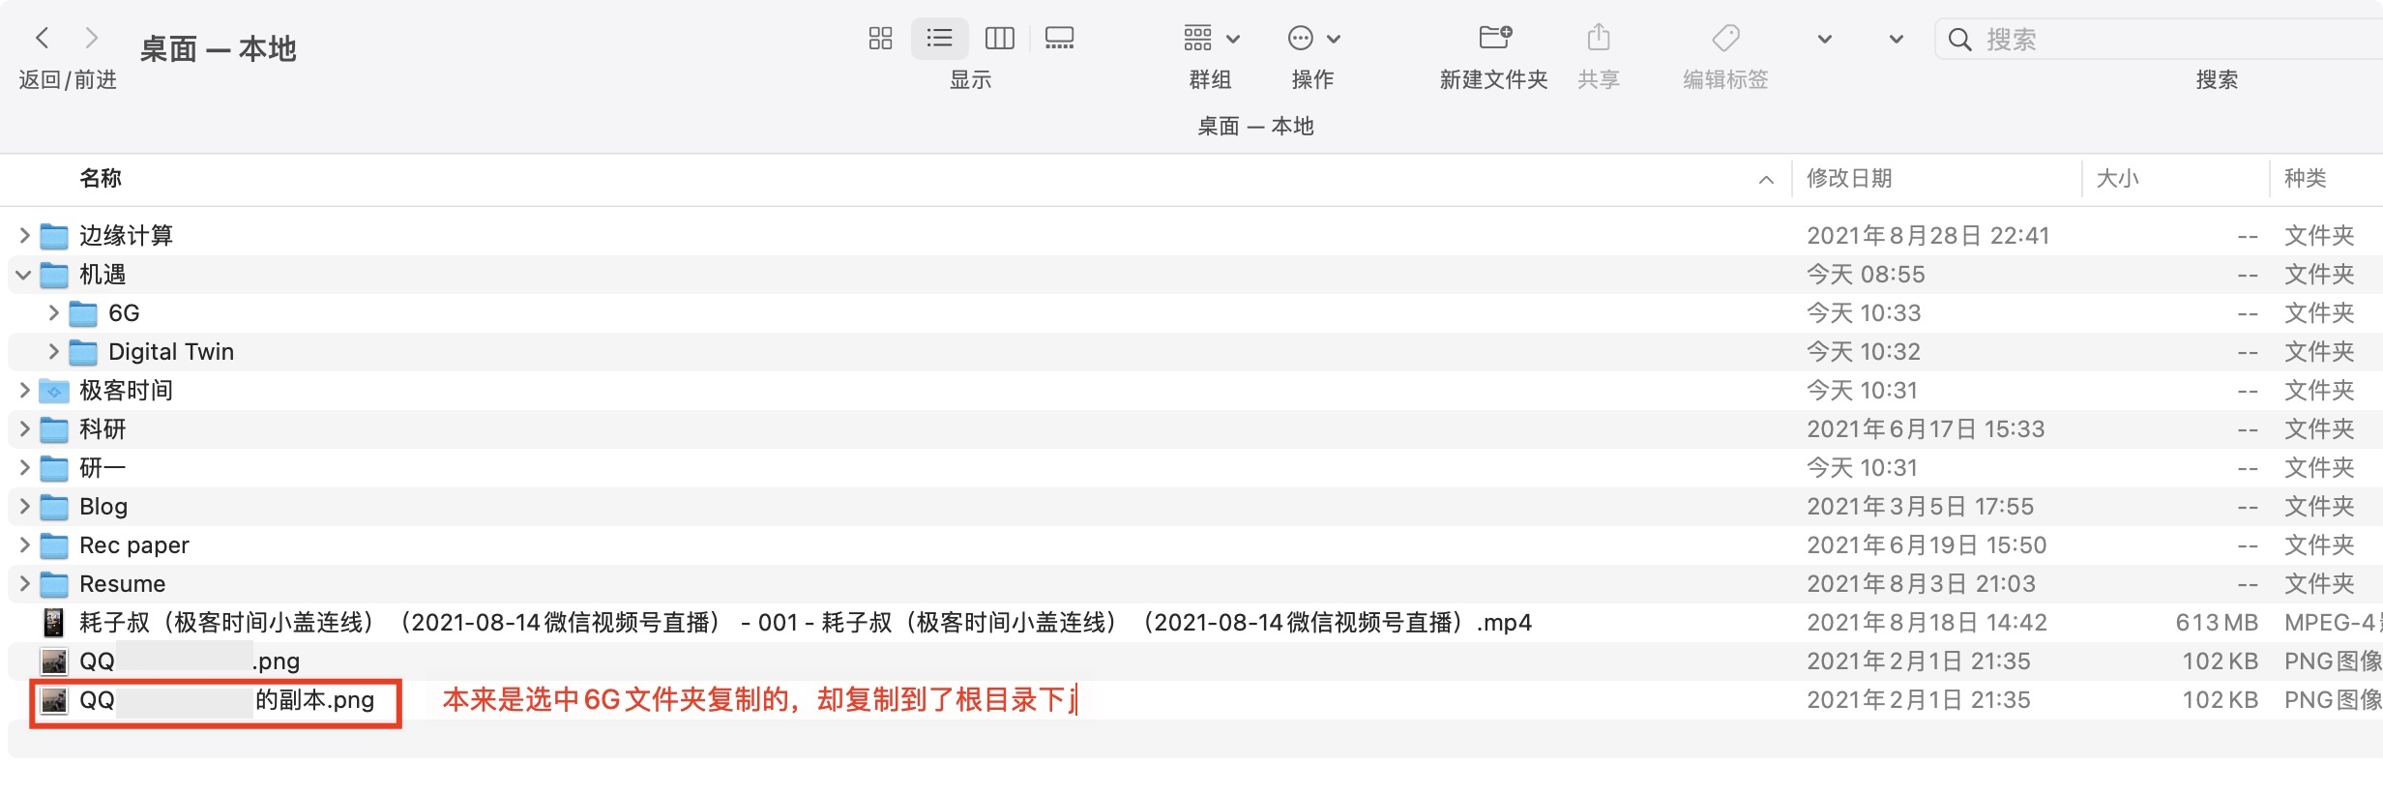This screenshot has width=2383, height=793.
Task: Open the 群组 grouping menu
Action: pyautogui.click(x=1211, y=38)
